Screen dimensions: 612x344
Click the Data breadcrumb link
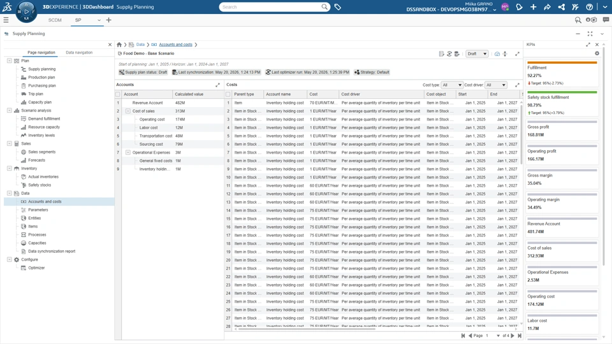(140, 45)
